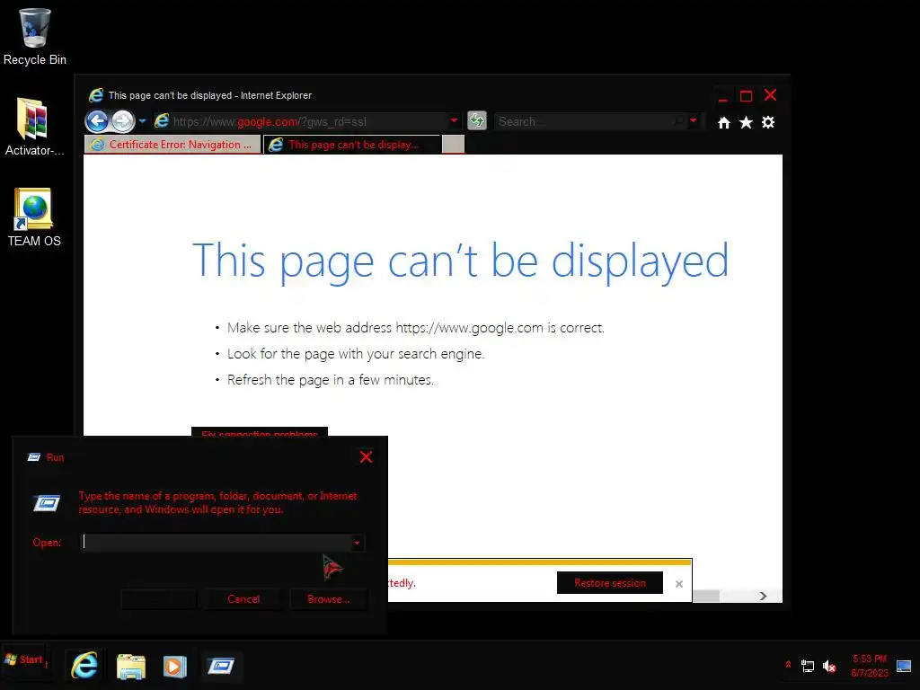Click the Fix connection problems button
The height and width of the screenshot is (690, 920).
click(x=260, y=432)
